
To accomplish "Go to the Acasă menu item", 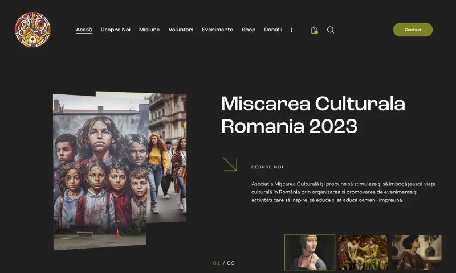I will [x=84, y=30].
